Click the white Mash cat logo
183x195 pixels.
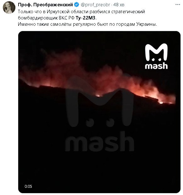tap(156, 52)
